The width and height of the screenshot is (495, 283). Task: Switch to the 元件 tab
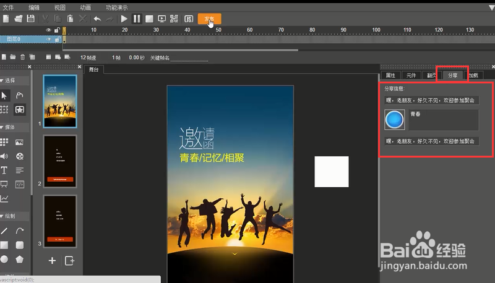point(411,75)
